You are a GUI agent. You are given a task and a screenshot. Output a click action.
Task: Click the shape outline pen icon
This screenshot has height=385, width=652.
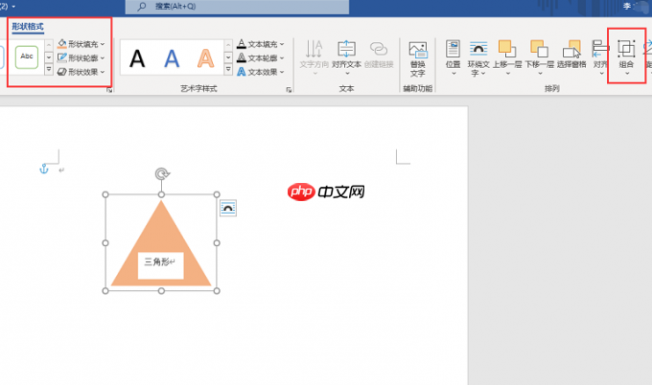point(62,57)
